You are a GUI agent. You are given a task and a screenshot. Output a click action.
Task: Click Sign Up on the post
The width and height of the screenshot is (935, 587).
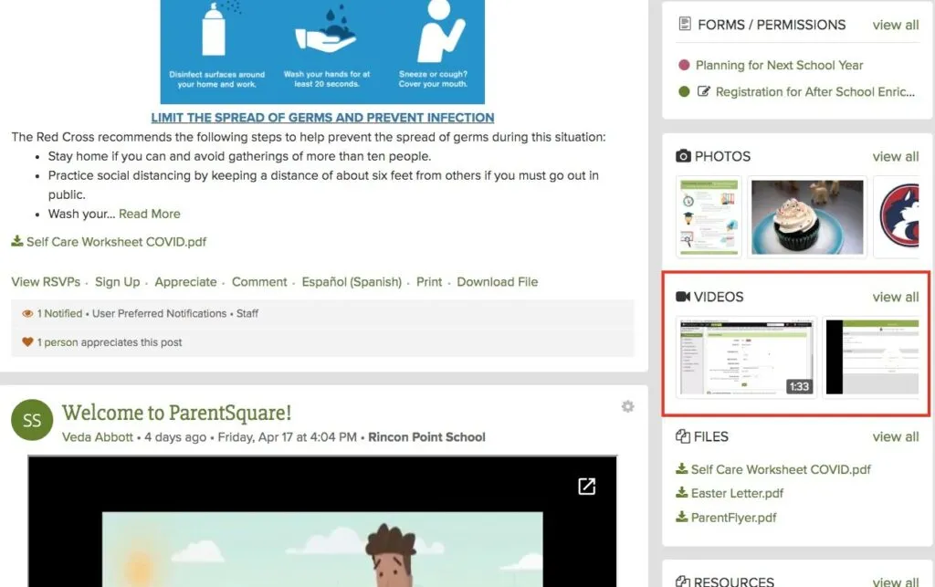(x=118, y=282)
